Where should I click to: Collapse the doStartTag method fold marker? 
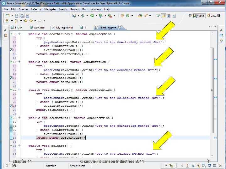pyautogui.click(x=19, y=118)
